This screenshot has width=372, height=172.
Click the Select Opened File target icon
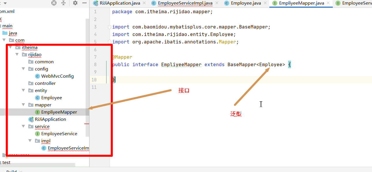point(54,3)
